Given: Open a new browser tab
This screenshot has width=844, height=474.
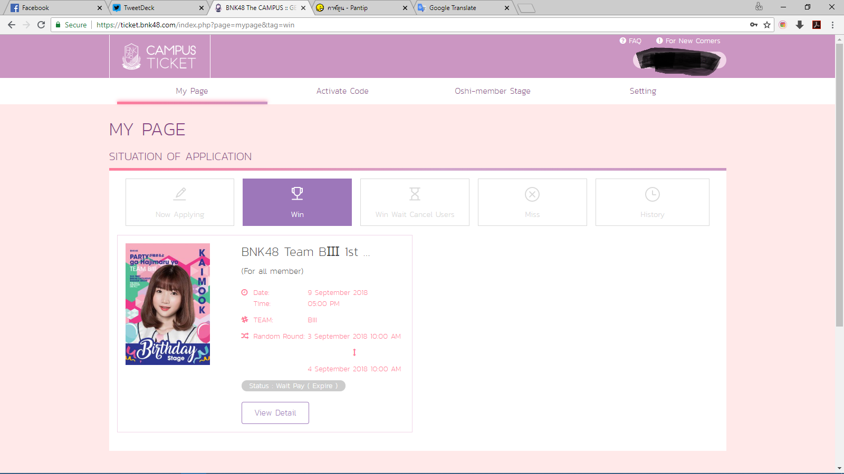Looking at the screenshot, I should click(x=526, y=8).
